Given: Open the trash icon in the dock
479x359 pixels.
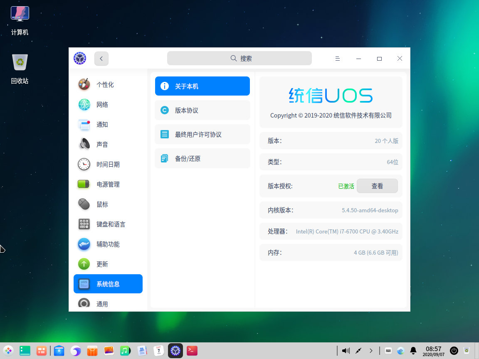Looking at the screenshot, I should click(467, 351).
